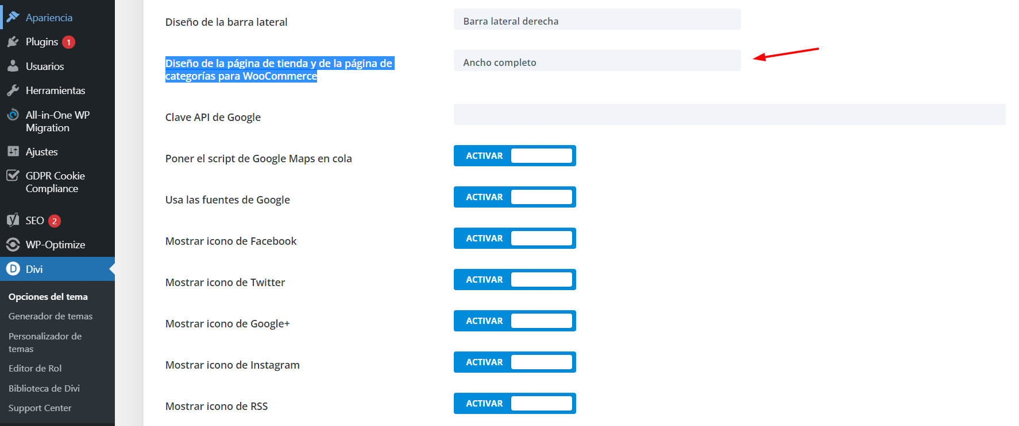Click the Usa las fuentes de Google label
Screen dimensions: 1019x426
point(227,200)
